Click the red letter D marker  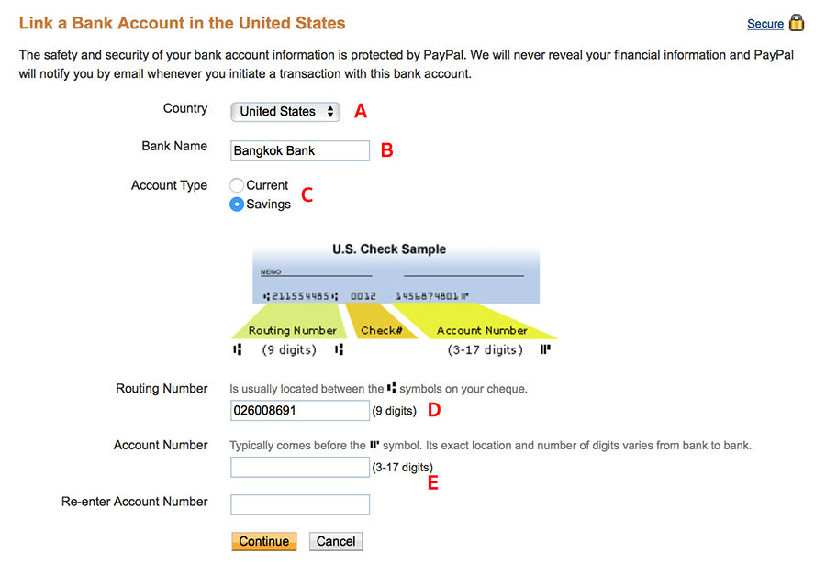point(434,410)
